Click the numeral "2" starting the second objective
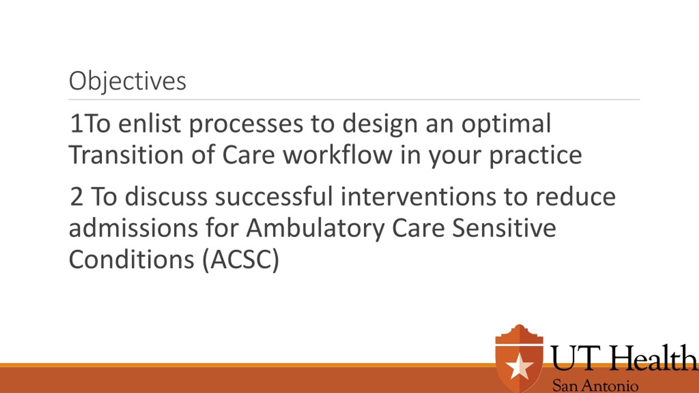 pos(76,197)
